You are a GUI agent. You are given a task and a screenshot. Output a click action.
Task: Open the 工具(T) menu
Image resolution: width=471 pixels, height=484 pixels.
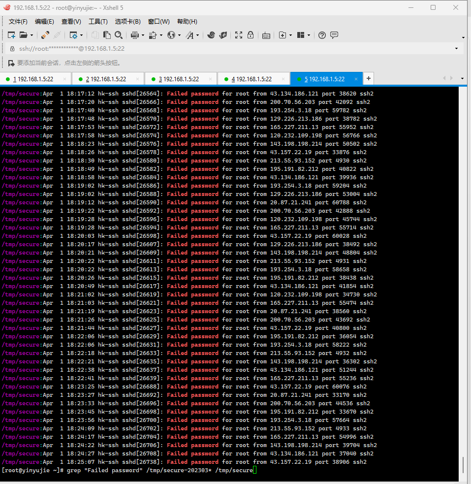click(x=98, y=22)
